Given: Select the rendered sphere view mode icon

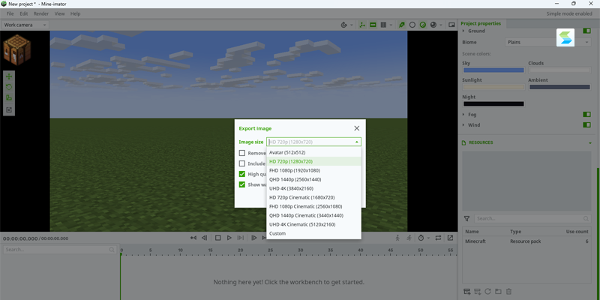Looking at the screenshot, I should [x=433, y=25].
